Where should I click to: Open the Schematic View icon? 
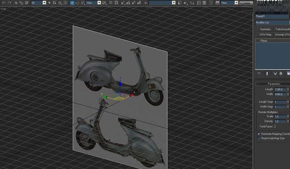pos(204,3)
